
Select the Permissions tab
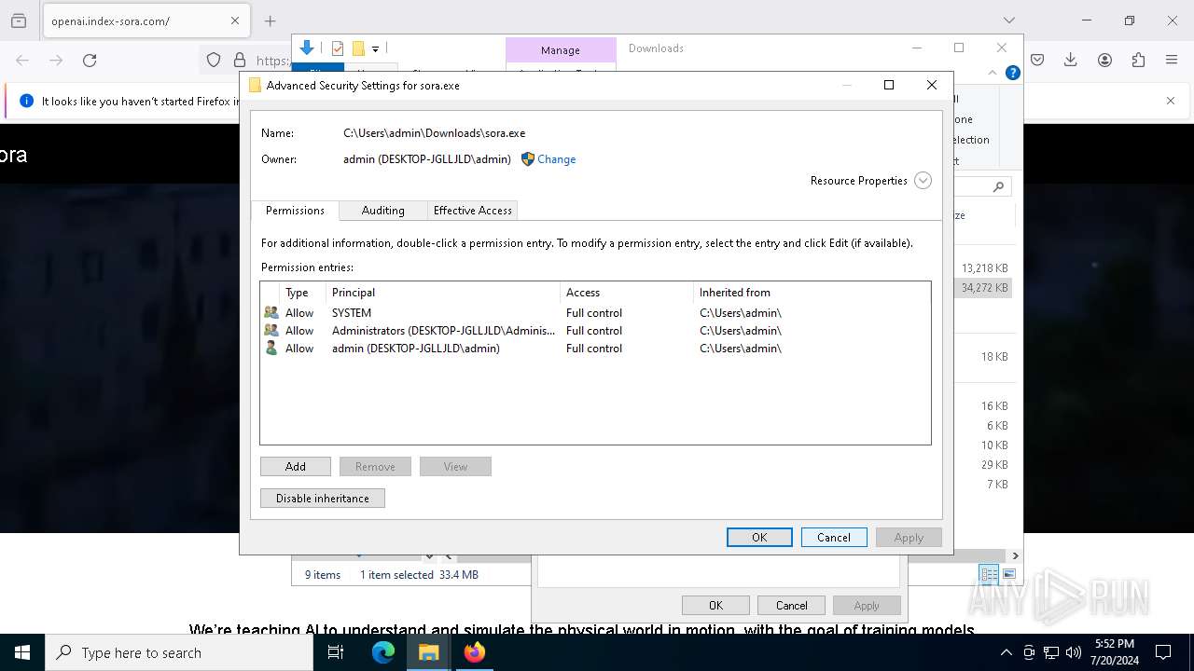[x=295, y=211]
